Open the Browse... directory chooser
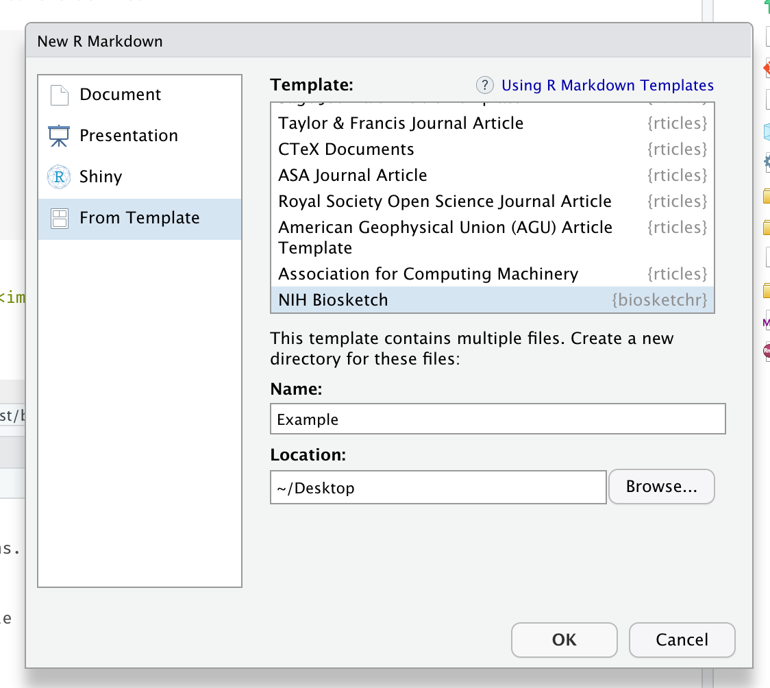 pos(662,487)
